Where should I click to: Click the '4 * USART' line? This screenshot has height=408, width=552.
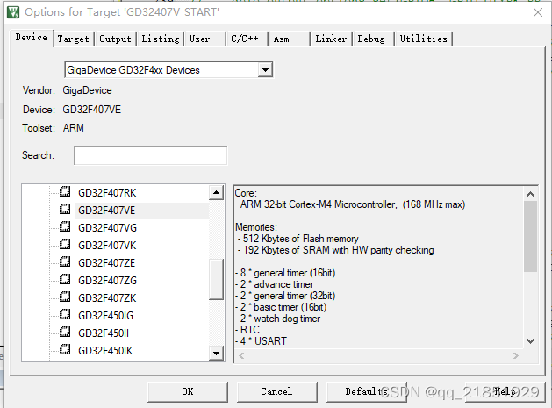point(261,341)
